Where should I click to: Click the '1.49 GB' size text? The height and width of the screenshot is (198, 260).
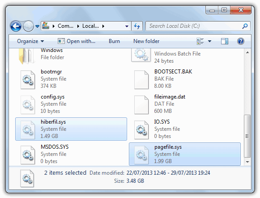pyautogui.click(x=49, y=136)
